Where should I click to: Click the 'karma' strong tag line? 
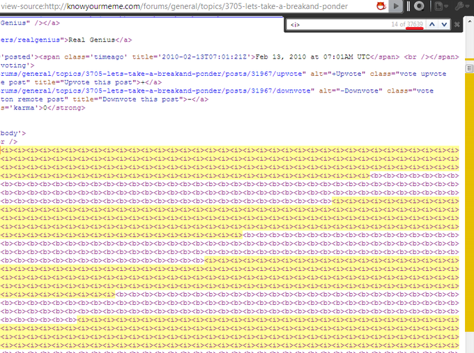pyautogui.click(x=43, y=108)
